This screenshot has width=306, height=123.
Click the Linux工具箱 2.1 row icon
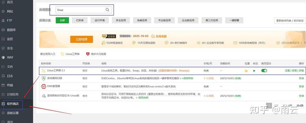pos(43,71)
